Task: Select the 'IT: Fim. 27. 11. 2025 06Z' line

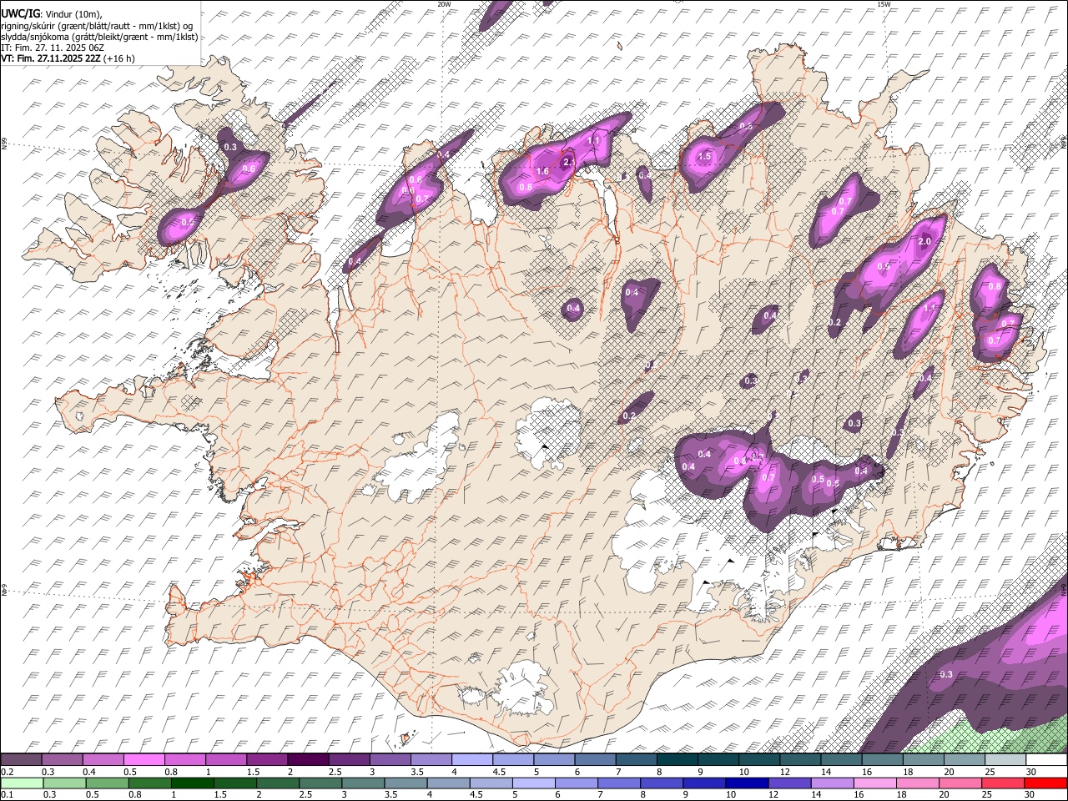Action: [x=53, y=48]
